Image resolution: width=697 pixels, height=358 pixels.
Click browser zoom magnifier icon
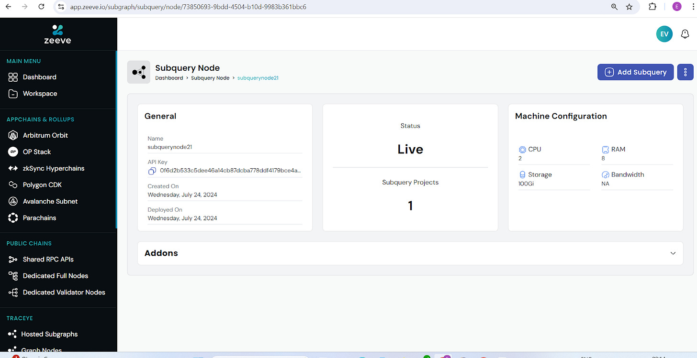tap(614, 7)
